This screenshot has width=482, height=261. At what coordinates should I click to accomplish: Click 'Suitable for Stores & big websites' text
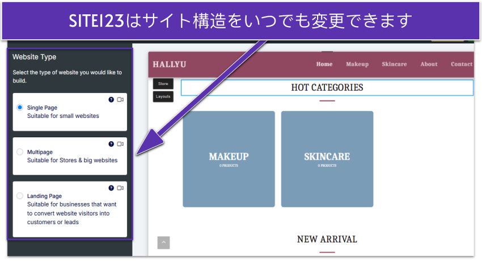pos(72,160)
